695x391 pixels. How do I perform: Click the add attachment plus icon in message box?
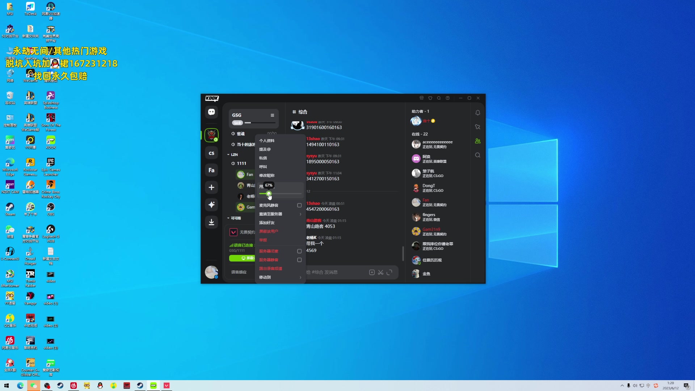pyautogui.click(x=372, y=272)
